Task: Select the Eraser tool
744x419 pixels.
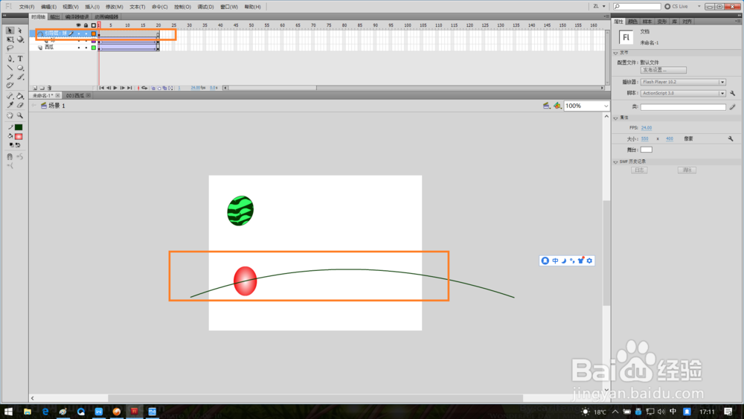Action: 20,106
